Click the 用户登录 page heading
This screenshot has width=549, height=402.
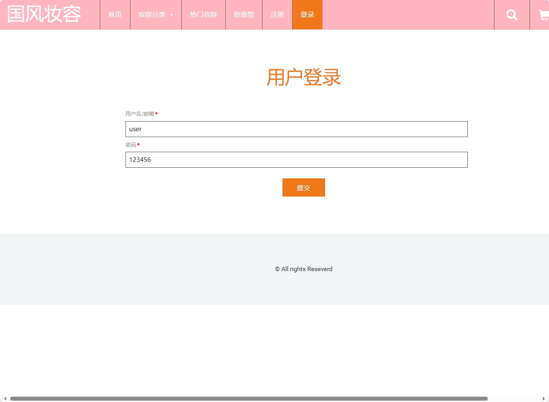click(303, 77)
